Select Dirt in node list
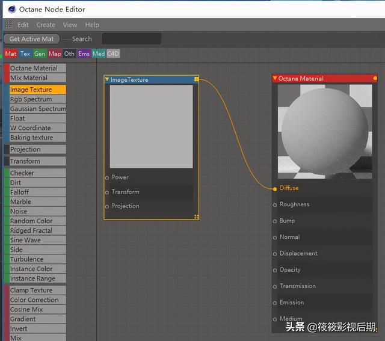 pos(37,182)
